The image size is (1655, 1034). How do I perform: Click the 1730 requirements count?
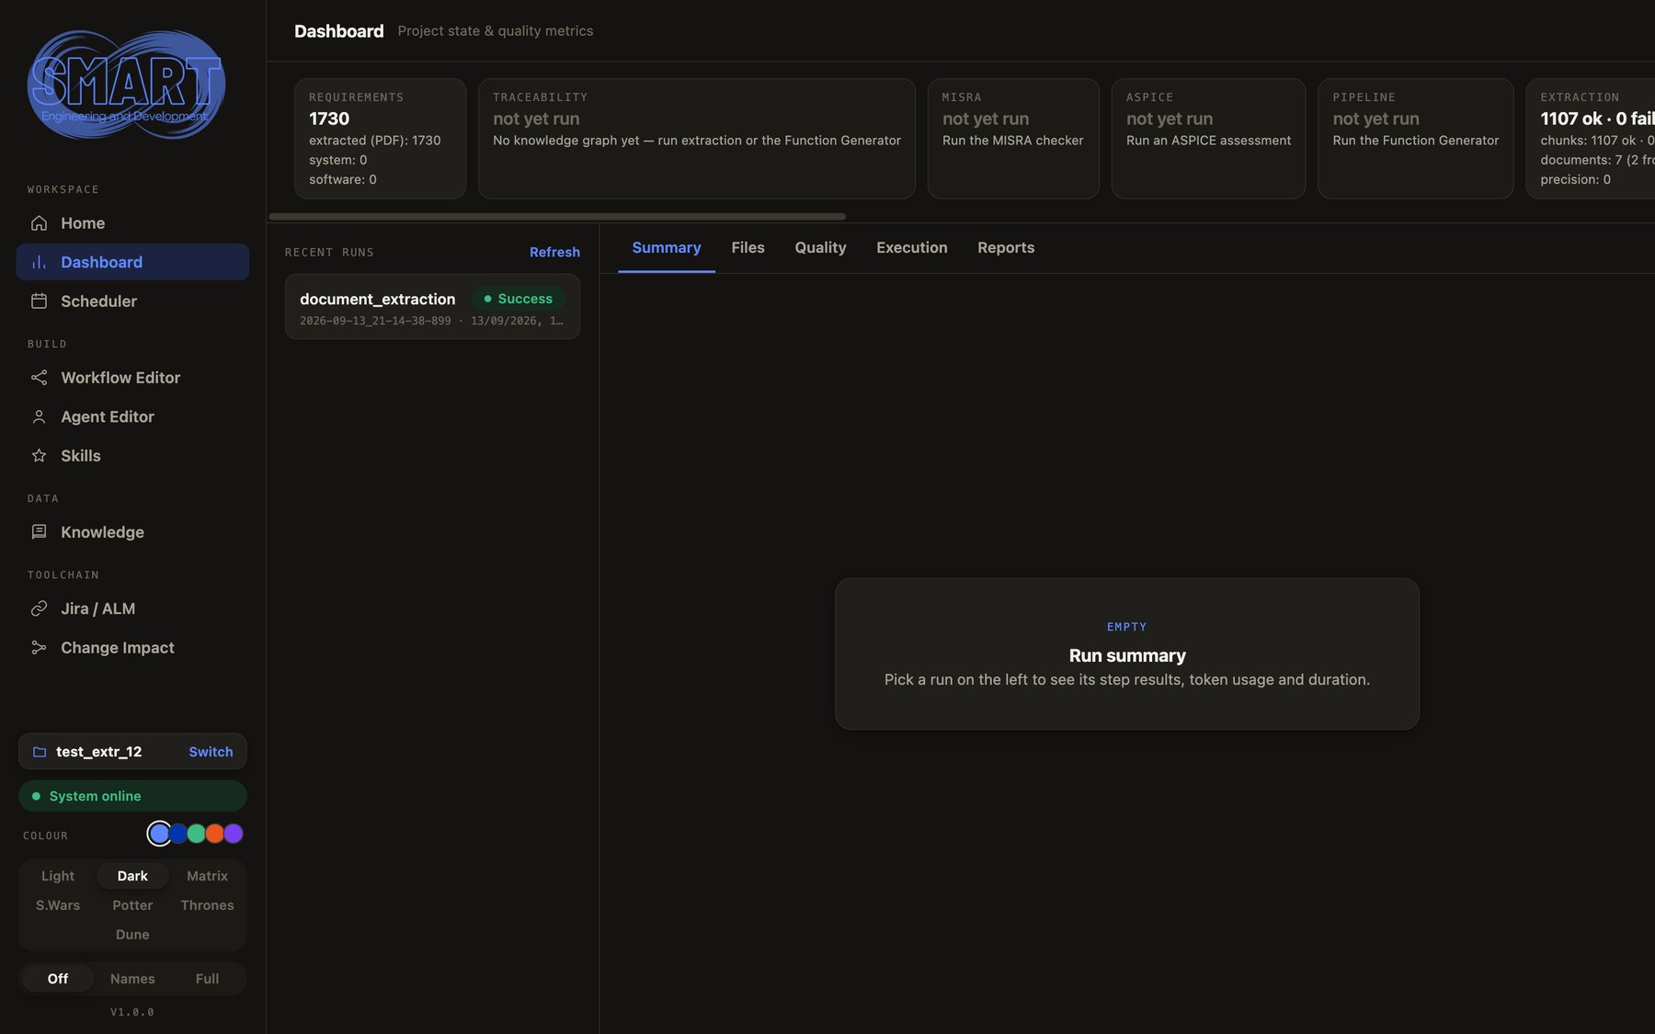tap(329, 119)
